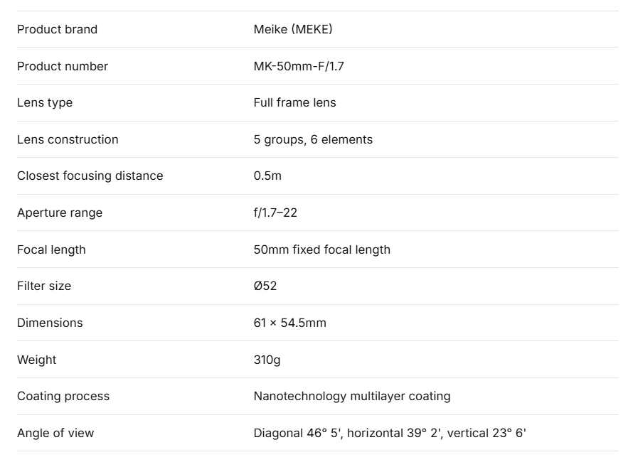Click the "310g" weight value
This screenshot has height=462, width=633.
267,360
